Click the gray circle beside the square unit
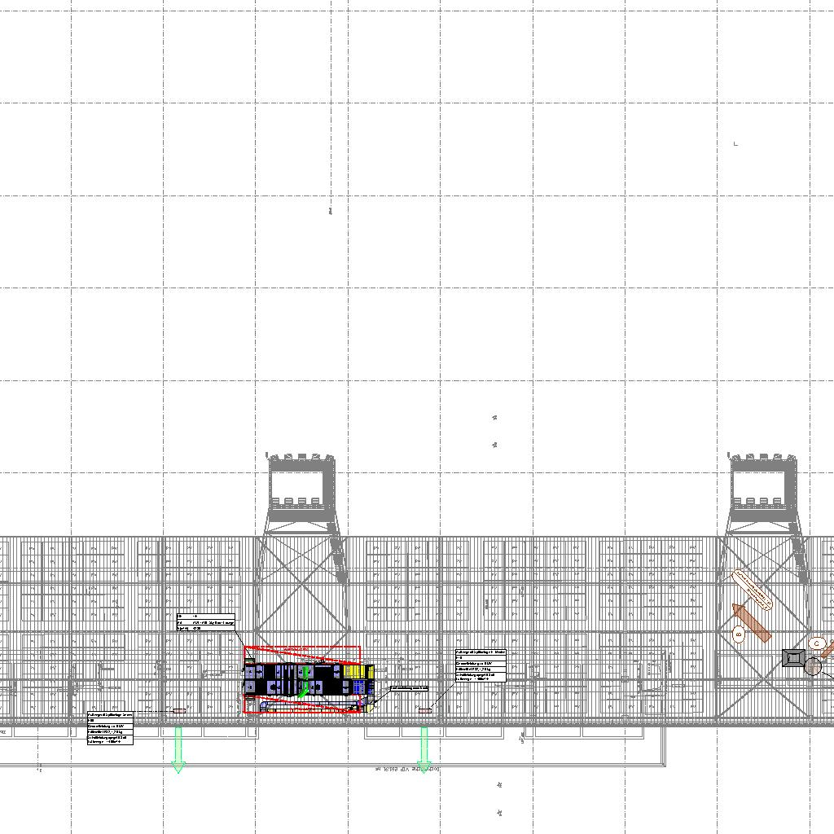834x834 pixels. (813, 667)
